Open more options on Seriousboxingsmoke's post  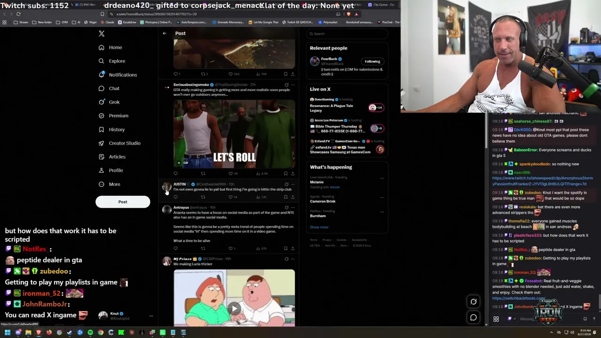(x=293, y=85)
